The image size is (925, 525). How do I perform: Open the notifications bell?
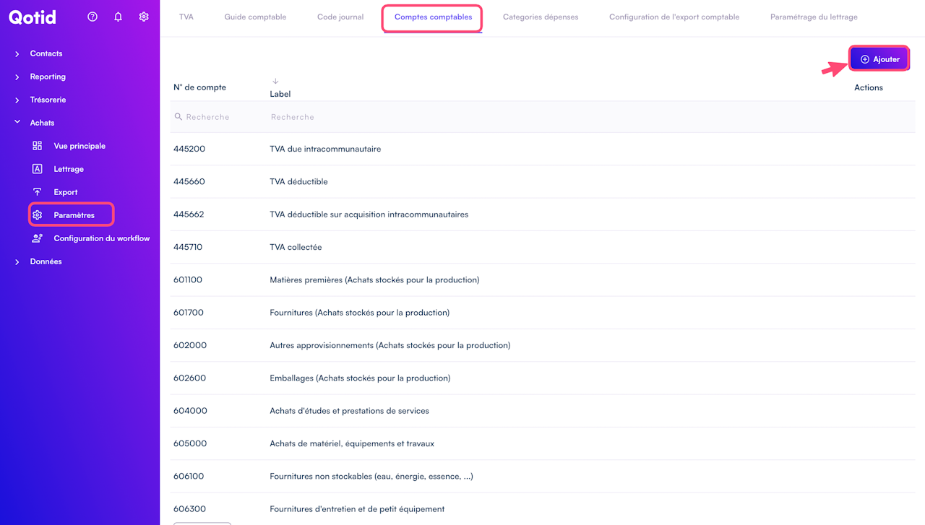(x=119, y=17)
